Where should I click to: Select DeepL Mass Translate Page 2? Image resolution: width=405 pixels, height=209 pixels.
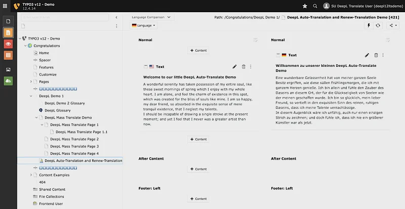click(x=74, y=139)
